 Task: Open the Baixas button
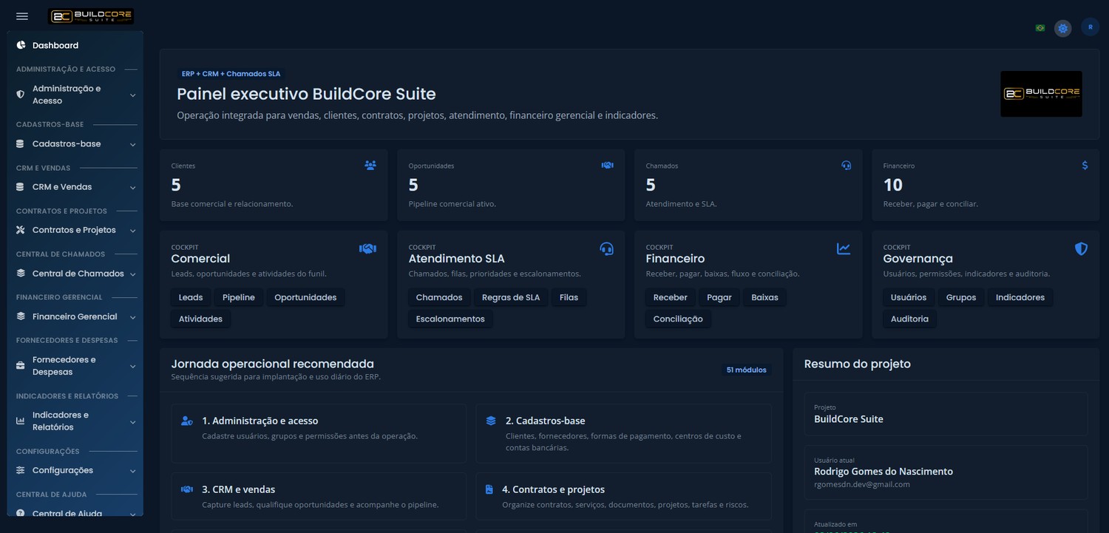point(764,297)
